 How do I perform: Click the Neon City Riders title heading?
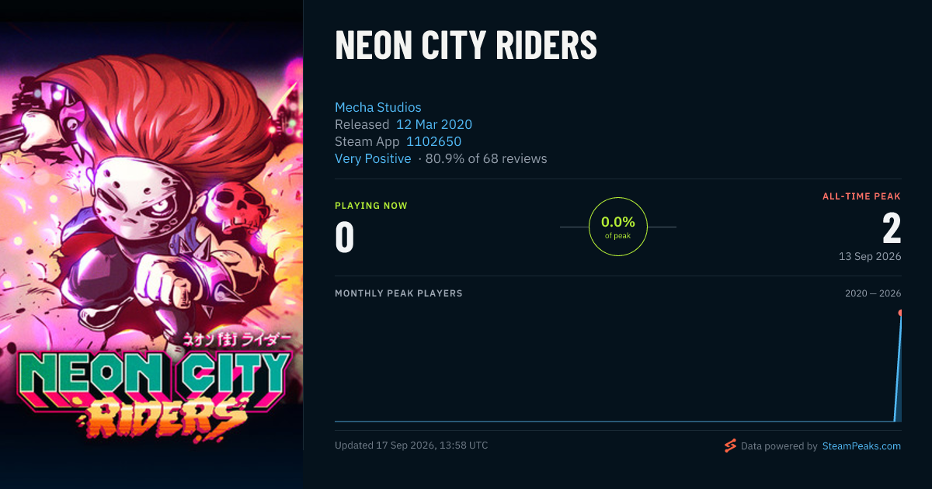[466, 46]
